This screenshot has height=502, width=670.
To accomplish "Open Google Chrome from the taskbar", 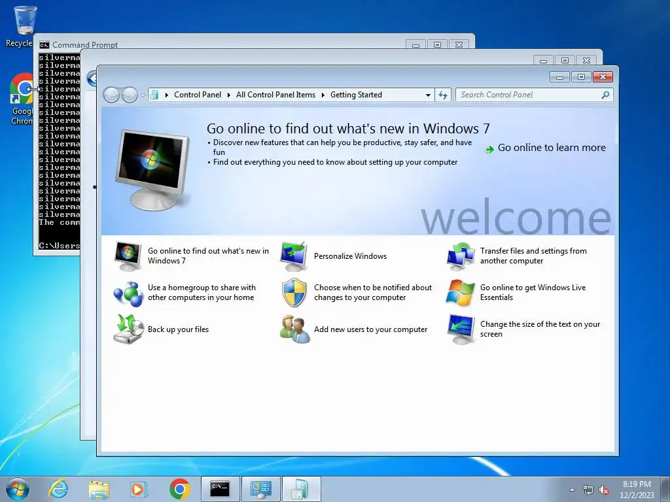I will (179, 489).
